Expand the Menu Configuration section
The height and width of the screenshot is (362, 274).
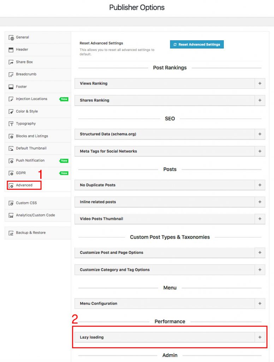coord(170,303)
